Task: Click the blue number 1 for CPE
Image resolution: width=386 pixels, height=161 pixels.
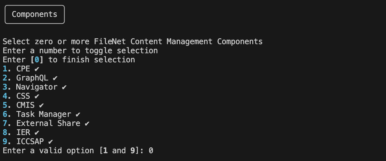Action: pos(5,69)
